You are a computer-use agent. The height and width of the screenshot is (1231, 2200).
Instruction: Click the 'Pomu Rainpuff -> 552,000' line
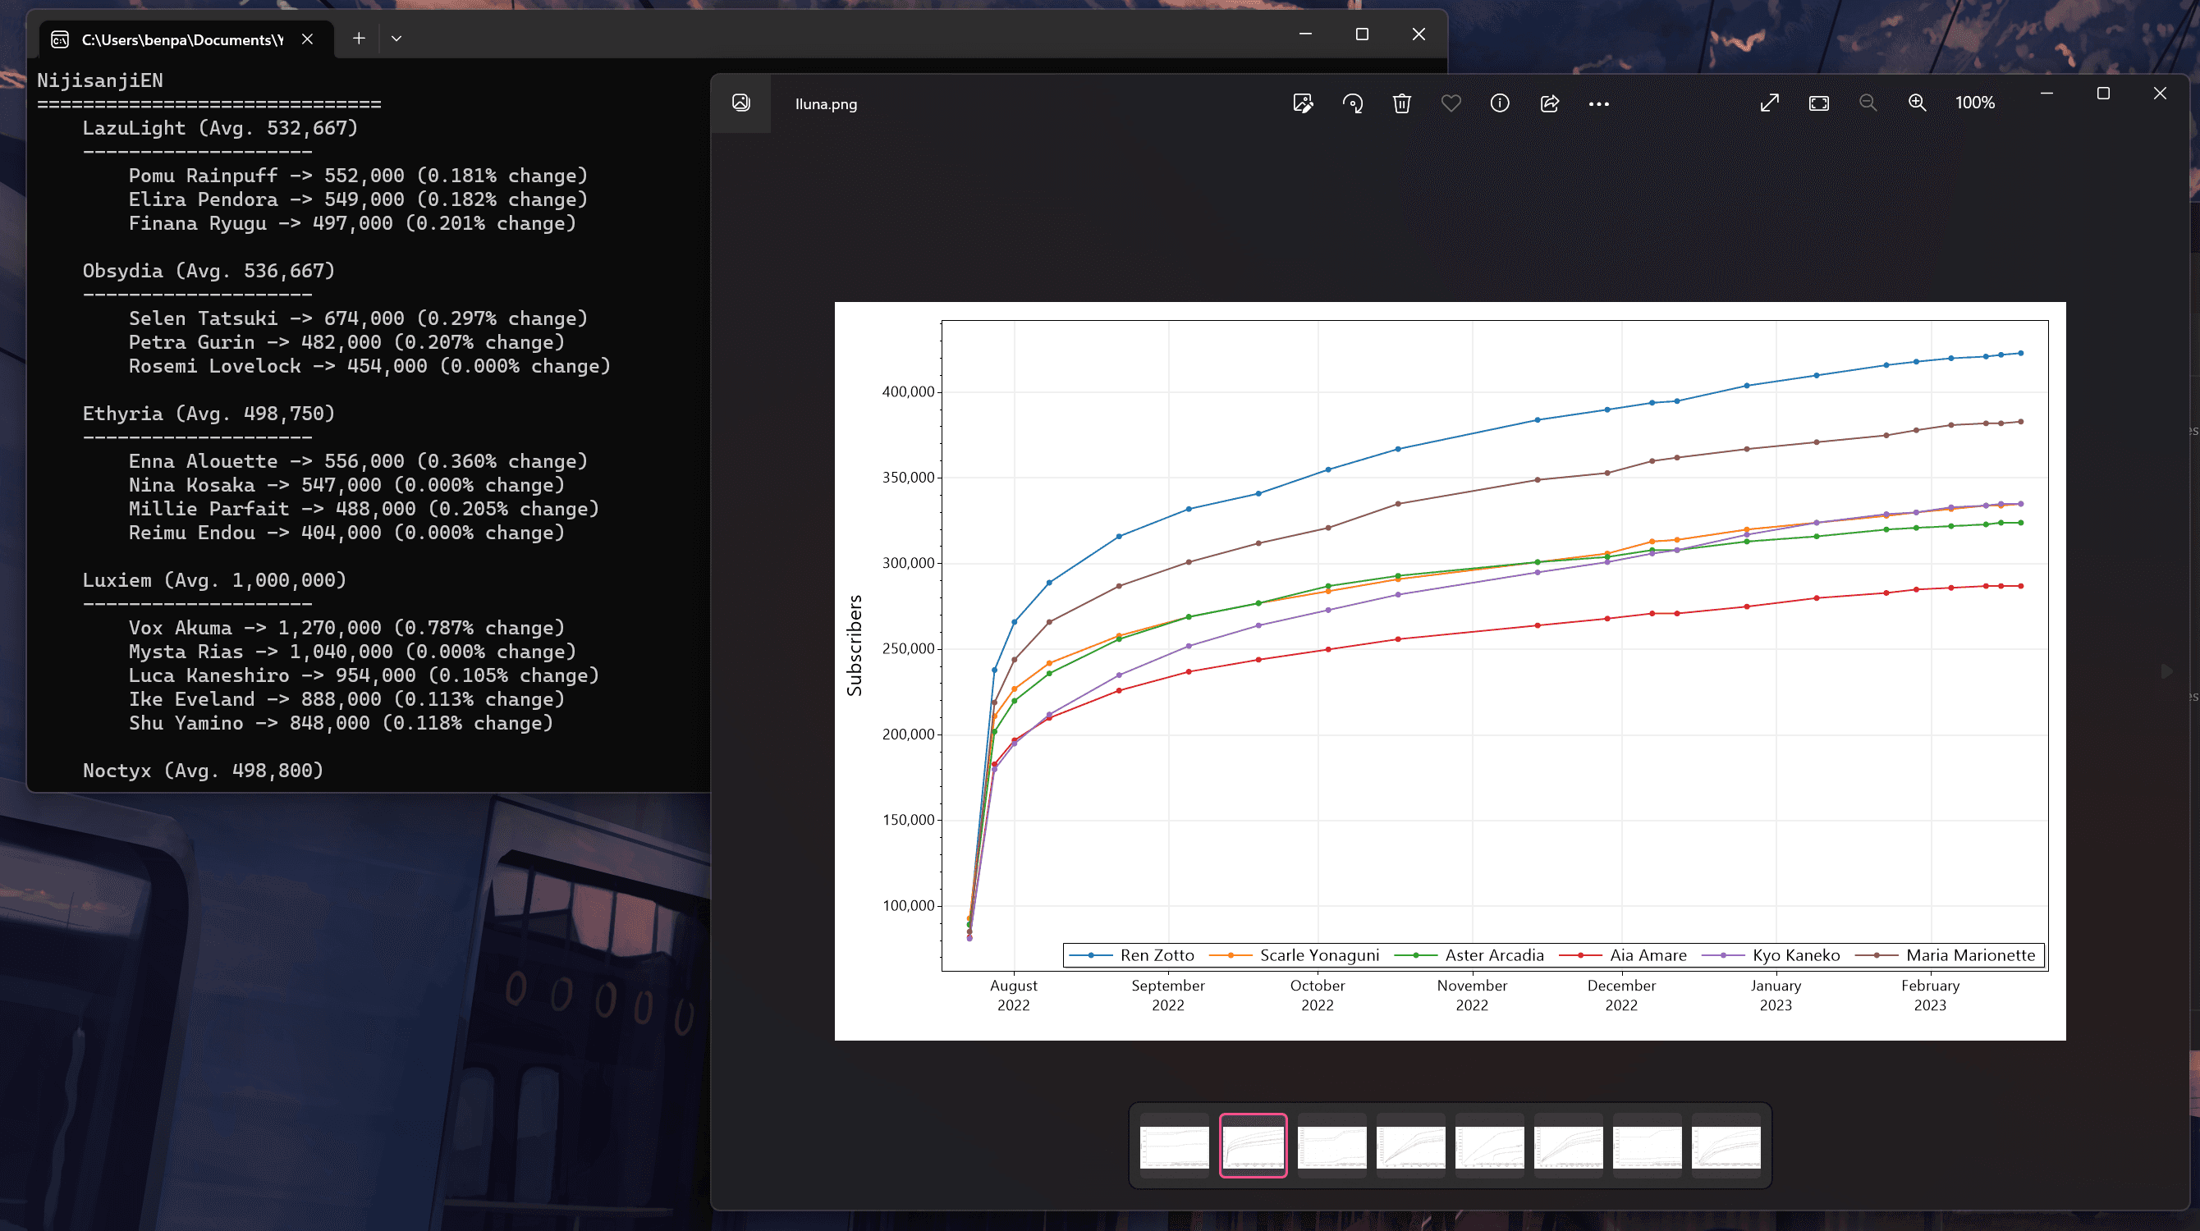pos(358,176)
